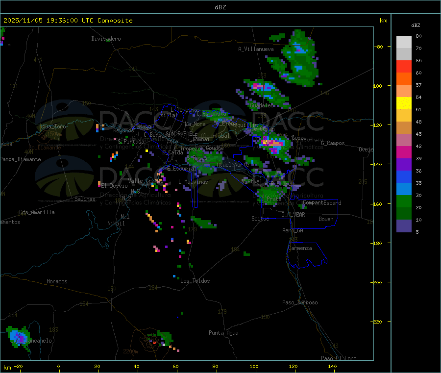Click the yellow 51-54 dBZ color swatch

pos(404,103)
